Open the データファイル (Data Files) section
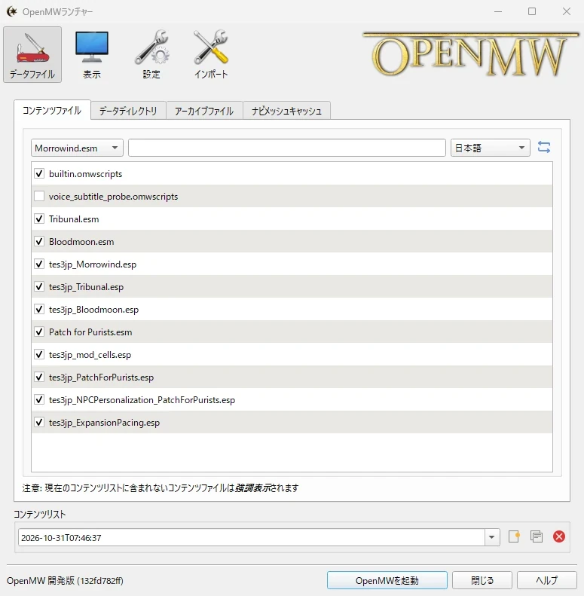This screenshot has height=596, width=584. [32, 54]
